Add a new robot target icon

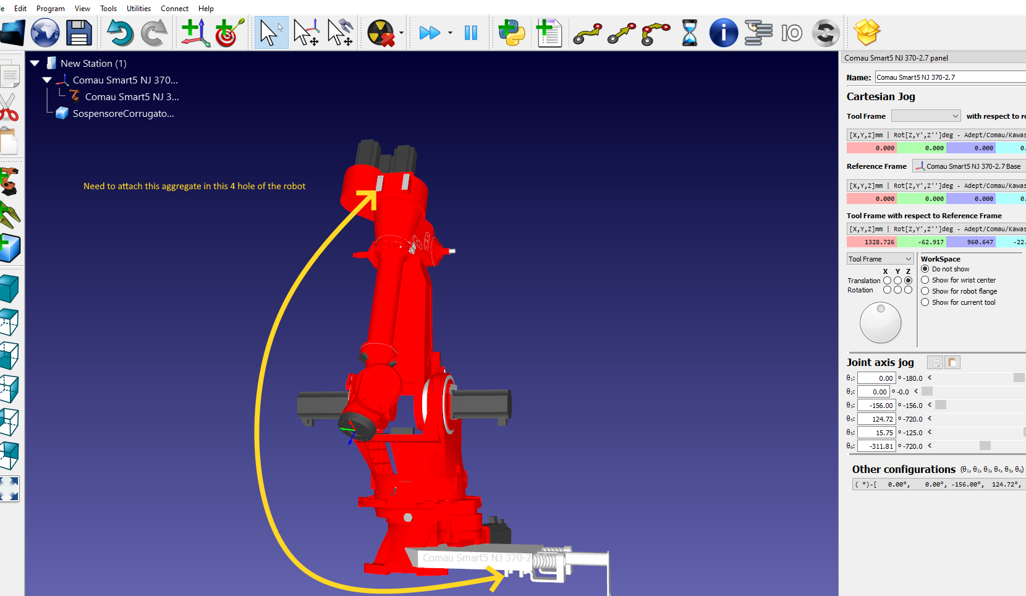[229, 33]
